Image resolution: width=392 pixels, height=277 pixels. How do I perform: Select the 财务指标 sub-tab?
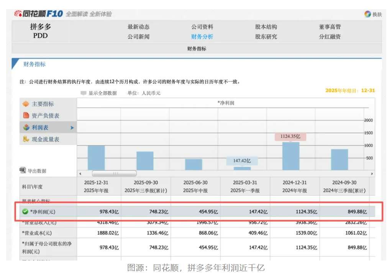click(197, 49)
